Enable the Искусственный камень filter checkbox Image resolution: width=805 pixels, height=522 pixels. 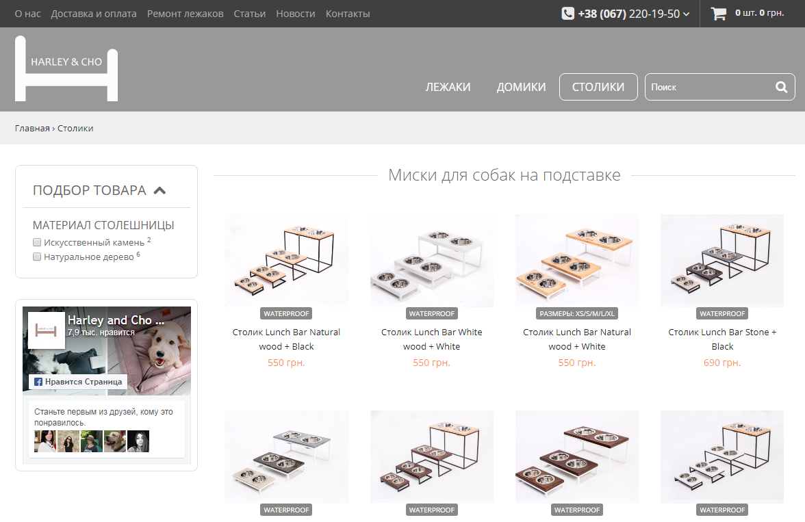pos(37,242)
